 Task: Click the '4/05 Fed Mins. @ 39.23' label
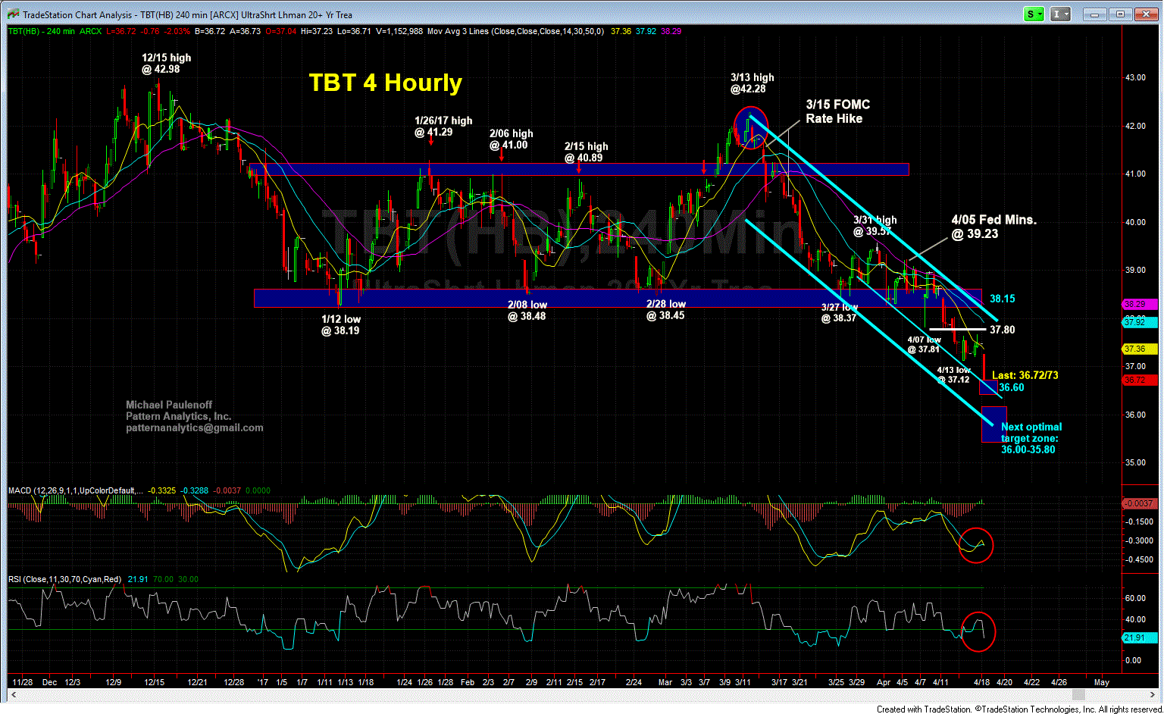click(993, 227)
